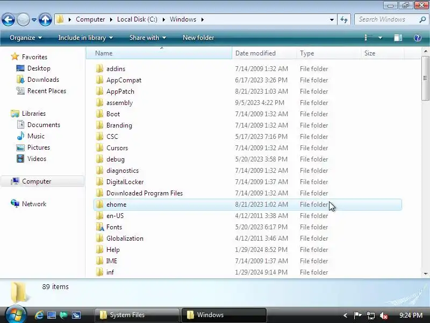Click the New folder button
This screenshot has width=430, height=323.
[x=198, y=38]
